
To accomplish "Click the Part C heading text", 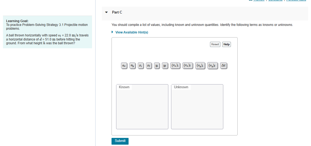I will coord(117,12).
